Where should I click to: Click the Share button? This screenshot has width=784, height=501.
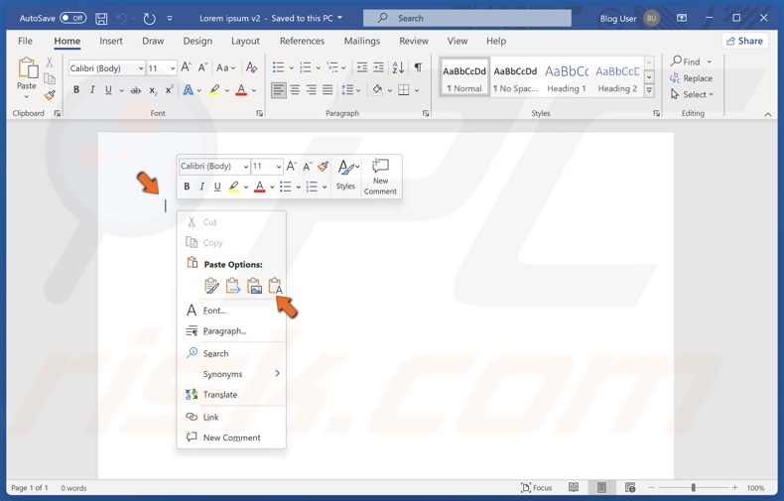coord(745,41)
